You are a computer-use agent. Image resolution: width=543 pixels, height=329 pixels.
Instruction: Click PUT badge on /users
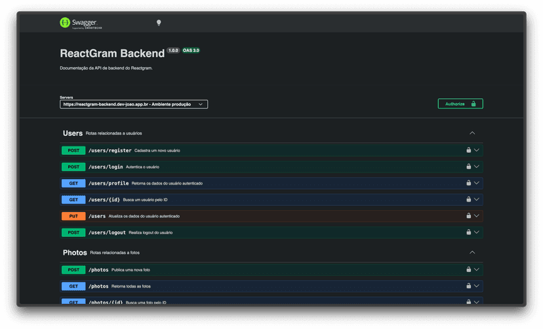pos(73,216)
